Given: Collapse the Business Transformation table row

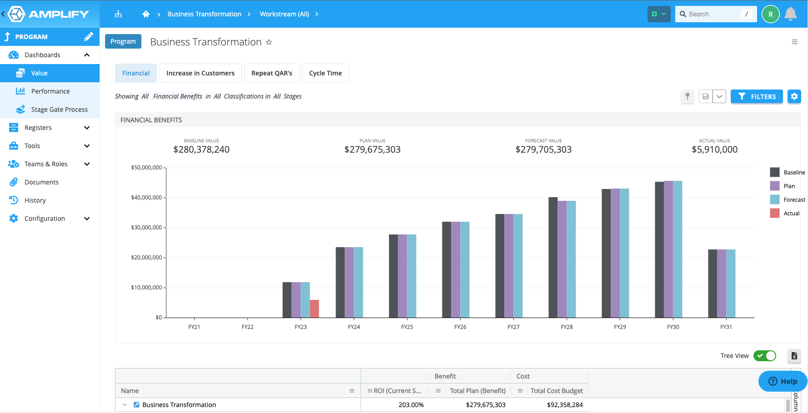Looking at the screenshot, I should tap(124, 404).
